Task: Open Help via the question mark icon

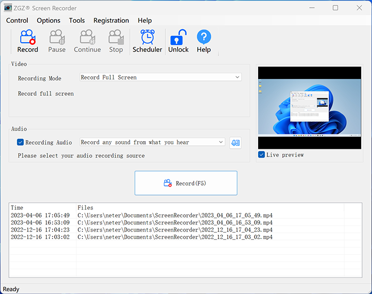Action: pos(204,41)
